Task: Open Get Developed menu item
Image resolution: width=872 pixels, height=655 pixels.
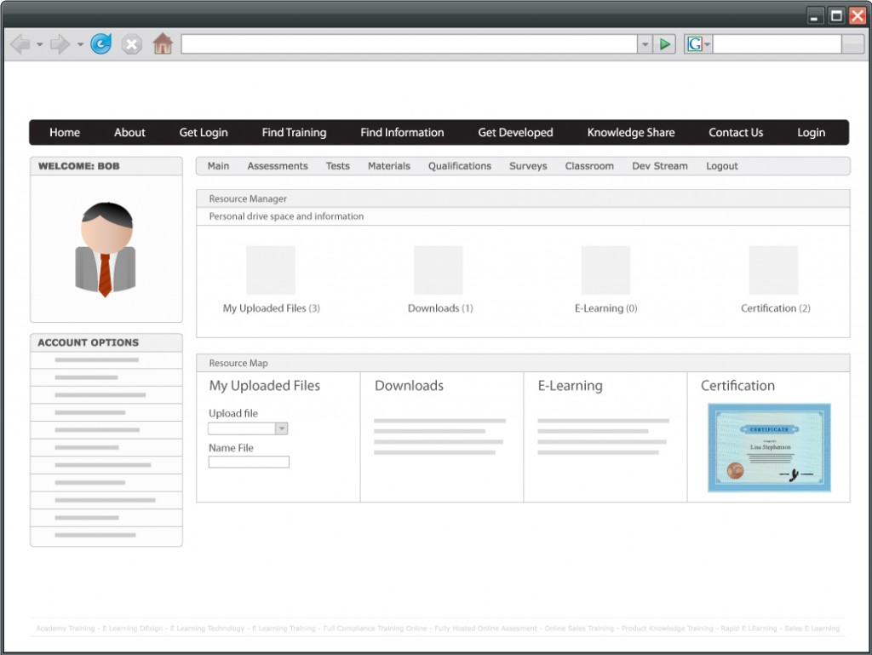Action: (515, 132)
